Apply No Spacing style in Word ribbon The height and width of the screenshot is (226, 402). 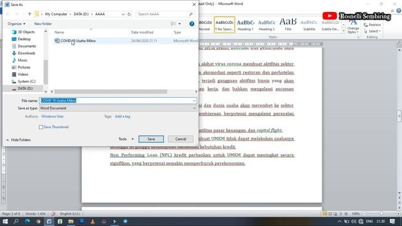coord(224,25)
